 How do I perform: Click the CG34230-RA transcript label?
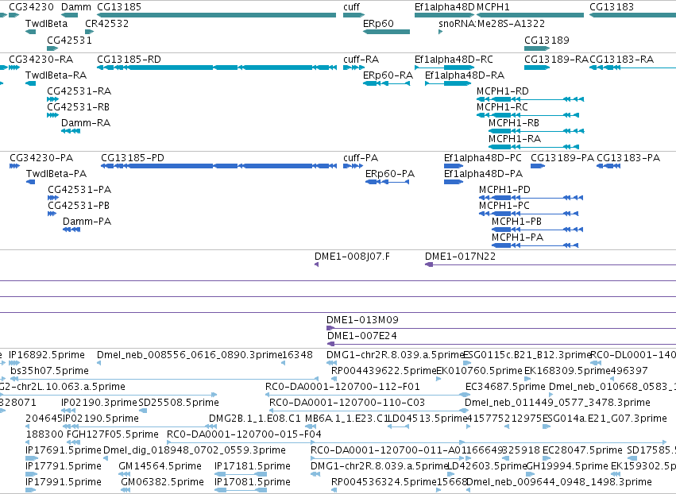tap(41, 60)
